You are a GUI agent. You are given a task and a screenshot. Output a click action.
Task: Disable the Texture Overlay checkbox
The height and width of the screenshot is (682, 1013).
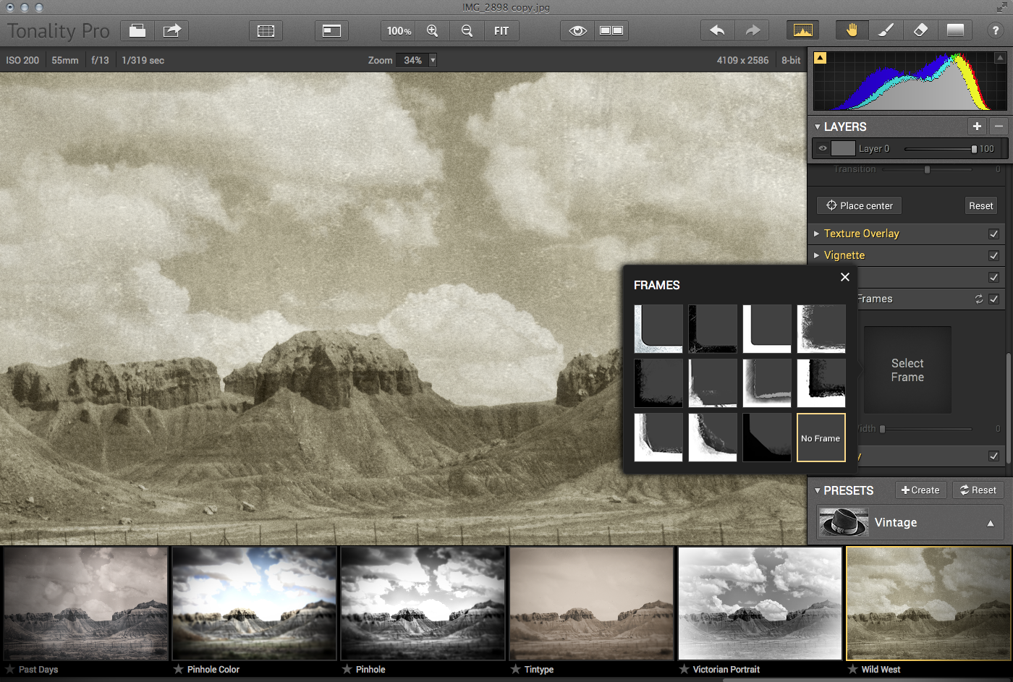993,234
